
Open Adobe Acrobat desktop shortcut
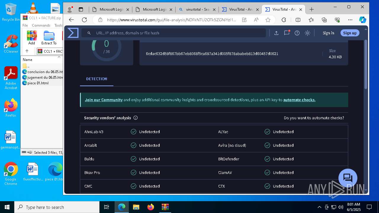click(11, 78)
